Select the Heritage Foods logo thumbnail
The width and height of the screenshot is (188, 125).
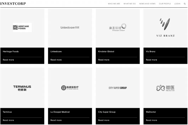[22, 27]
